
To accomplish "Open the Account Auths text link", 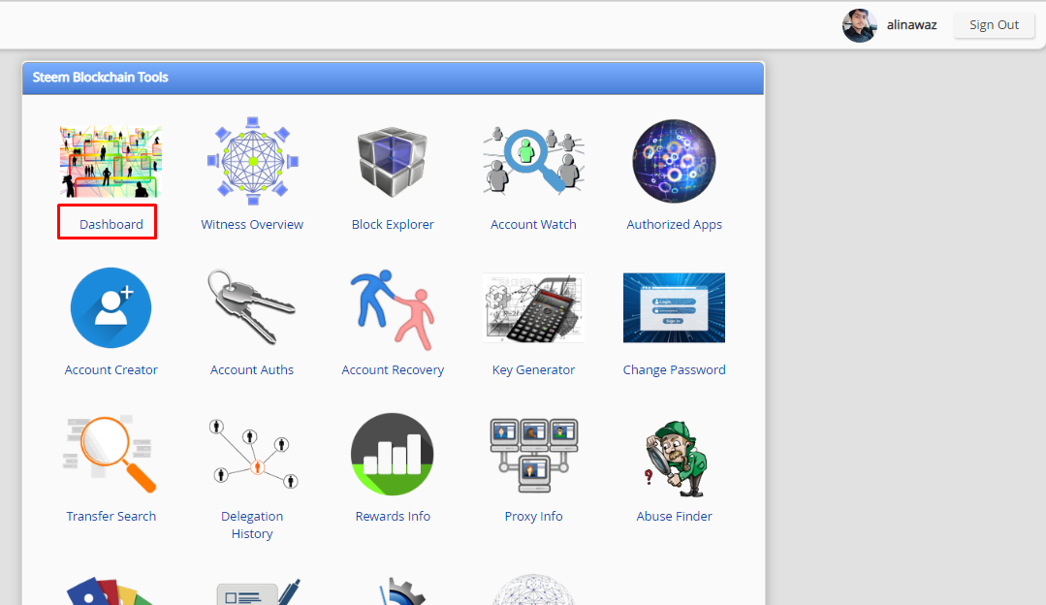I will 252,369.
